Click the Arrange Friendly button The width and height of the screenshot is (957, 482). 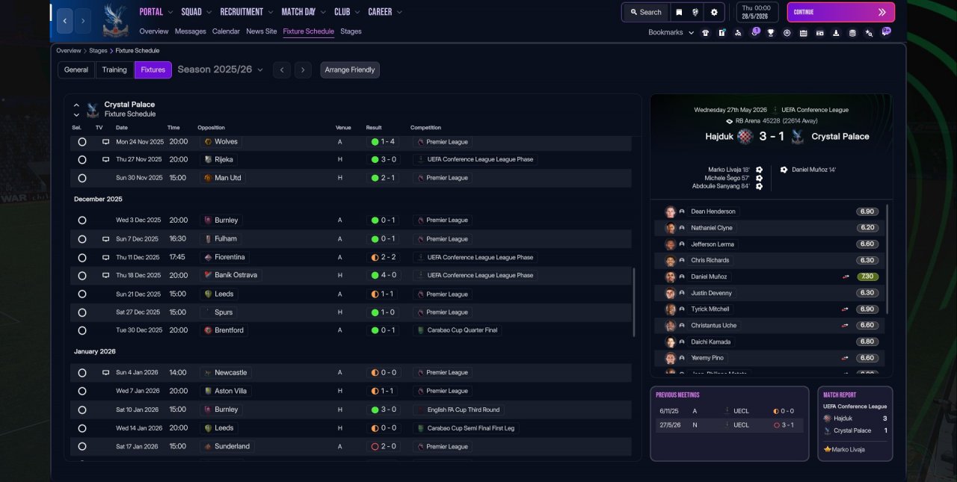pyautogui.click(x=350, y=69)
